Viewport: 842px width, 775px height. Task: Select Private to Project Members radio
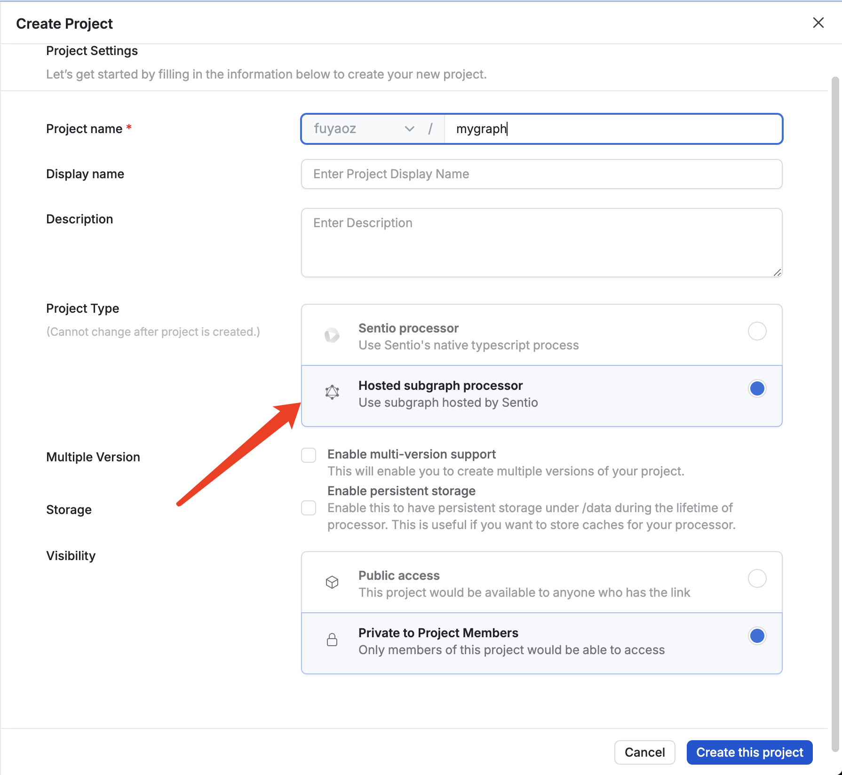click(x=757, y=636)
